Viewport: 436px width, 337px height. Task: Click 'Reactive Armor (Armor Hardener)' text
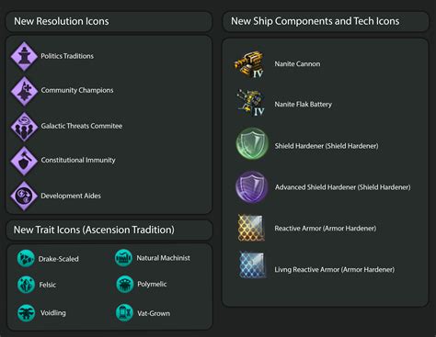pos(325,229)
